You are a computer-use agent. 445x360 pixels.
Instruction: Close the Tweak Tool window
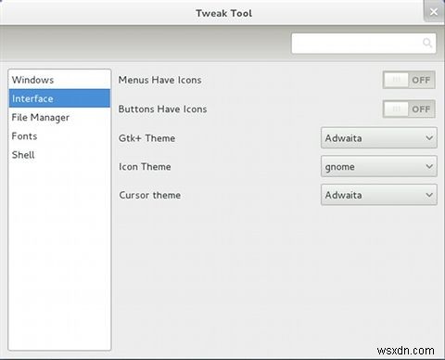tap(434, 12)
